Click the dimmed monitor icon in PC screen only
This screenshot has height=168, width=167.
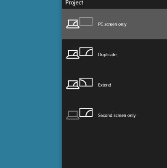point(86,21)
